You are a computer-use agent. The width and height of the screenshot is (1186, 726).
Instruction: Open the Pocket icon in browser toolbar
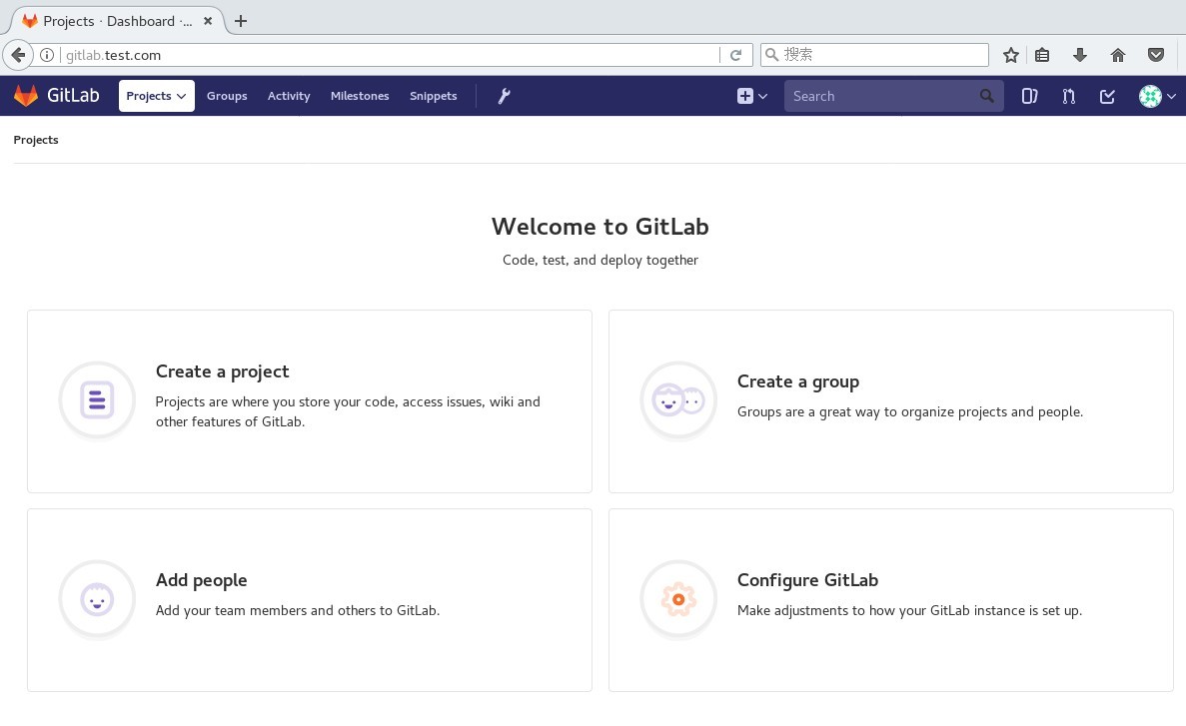click(x=1156, y=55)
